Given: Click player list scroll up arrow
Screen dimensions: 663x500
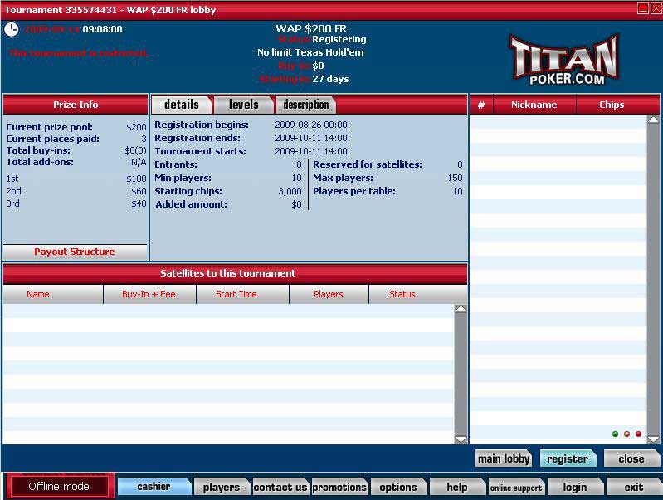Looking at the screenshot, I should 653,120.
